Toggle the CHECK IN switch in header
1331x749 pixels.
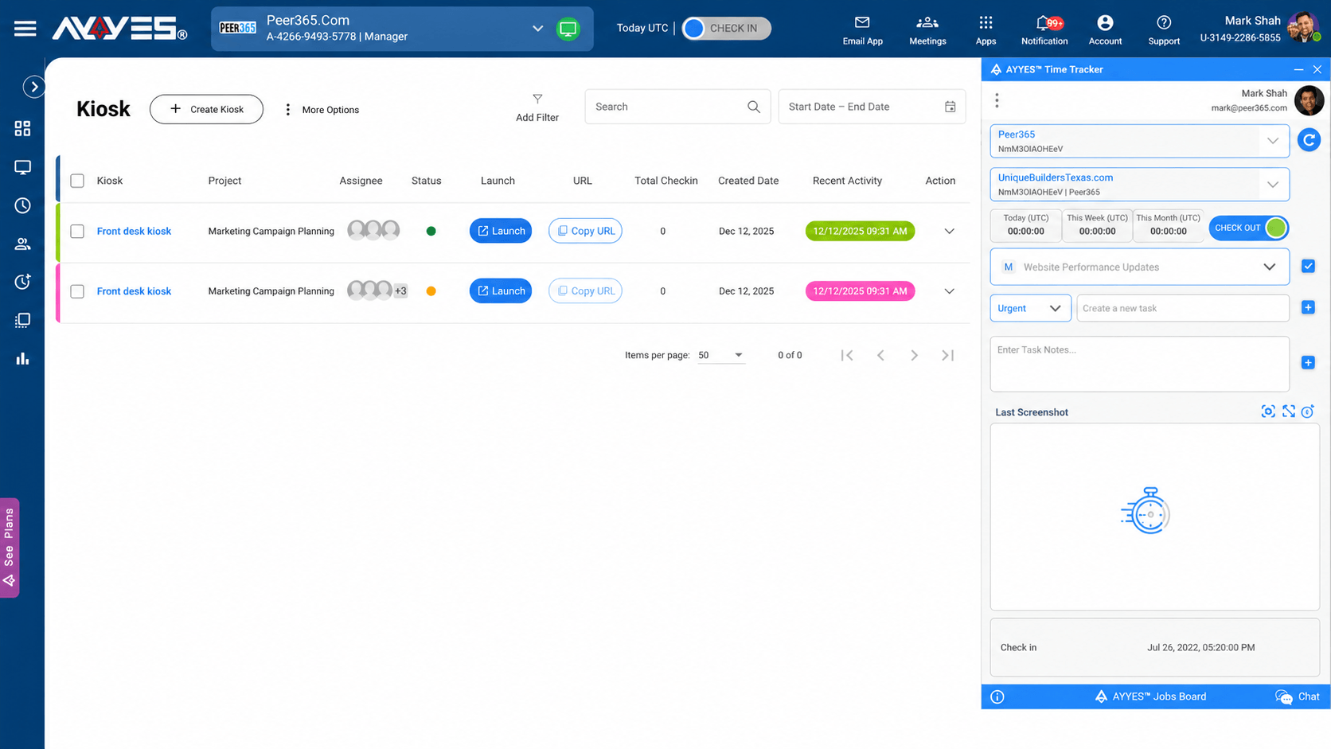tap(726, 29)
